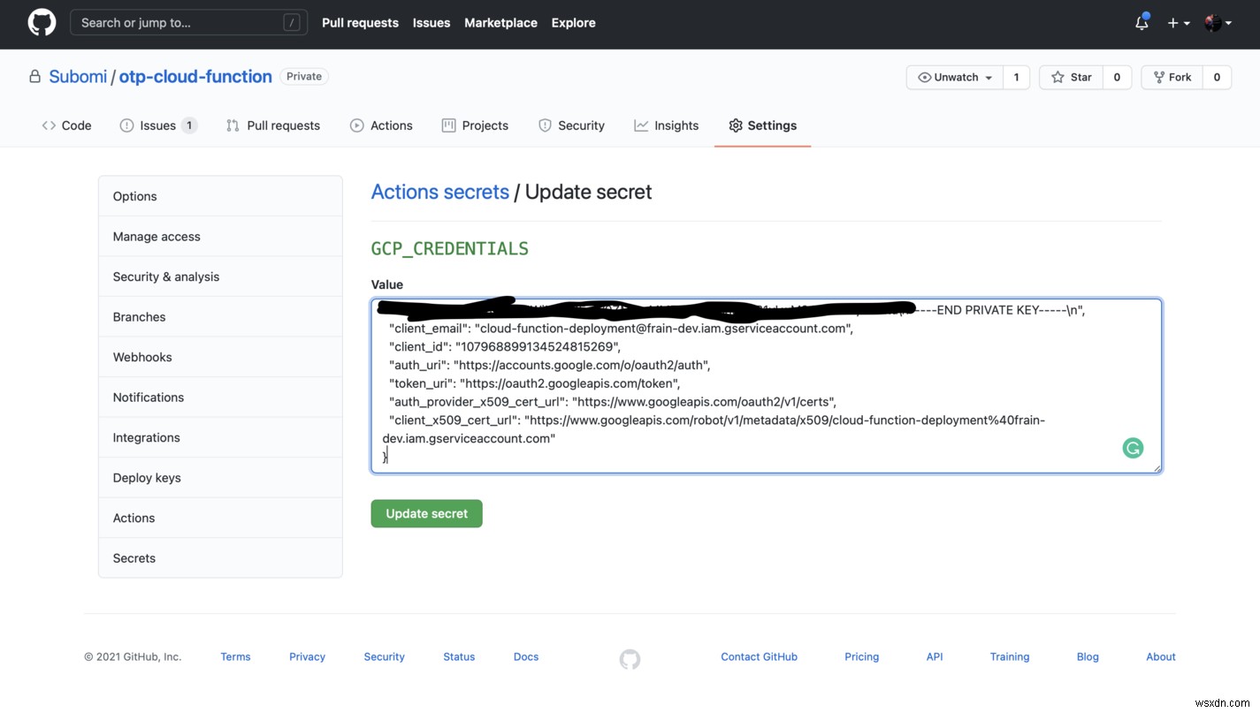Follow the Actions secrets breadcrumb link
1260x712 pixels.
(x=439, y=192)
